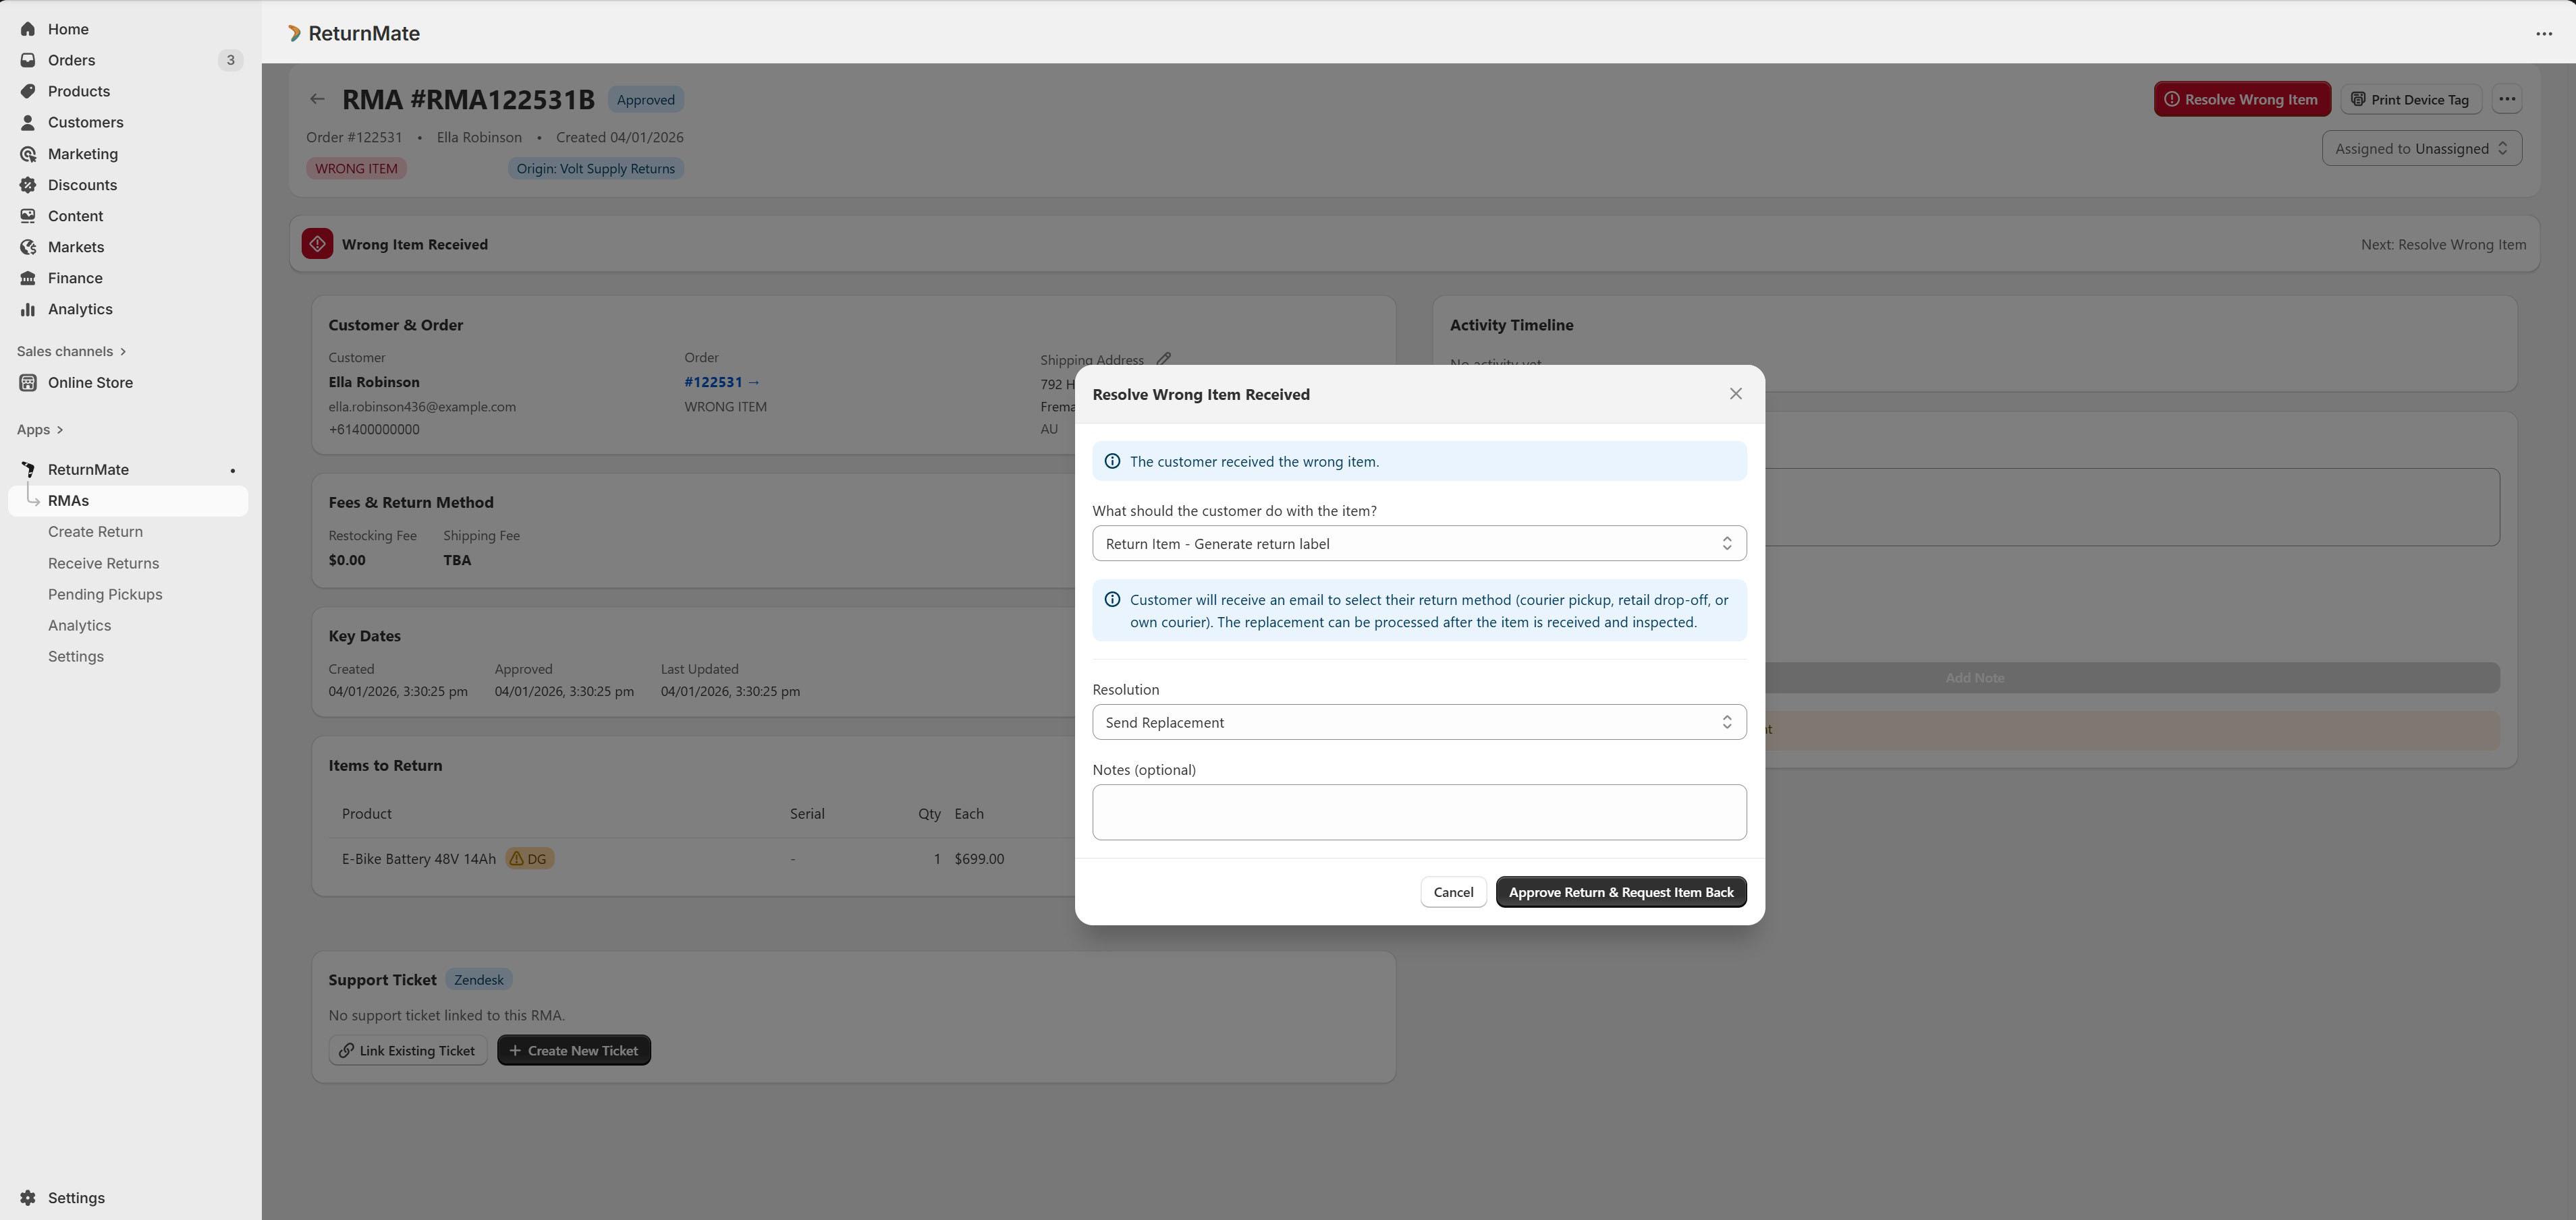Click the note text area behind dialog

pos(2132,506)
